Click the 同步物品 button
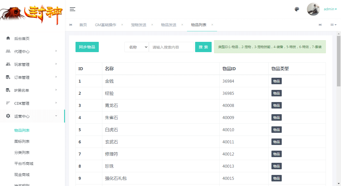This screenshot has width=341, height=186. [x=87, y=47]
